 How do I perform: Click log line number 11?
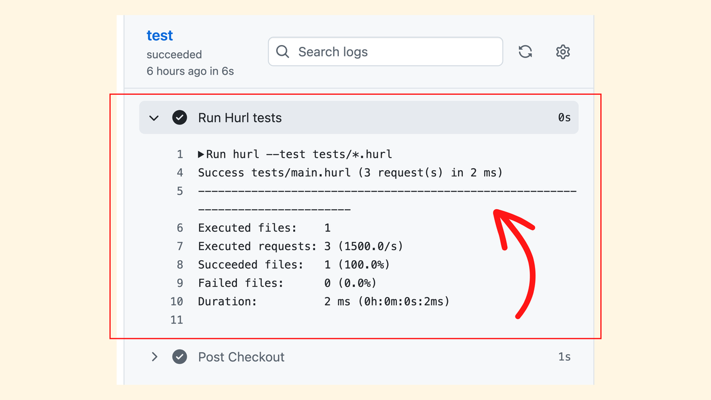(177, 320)
